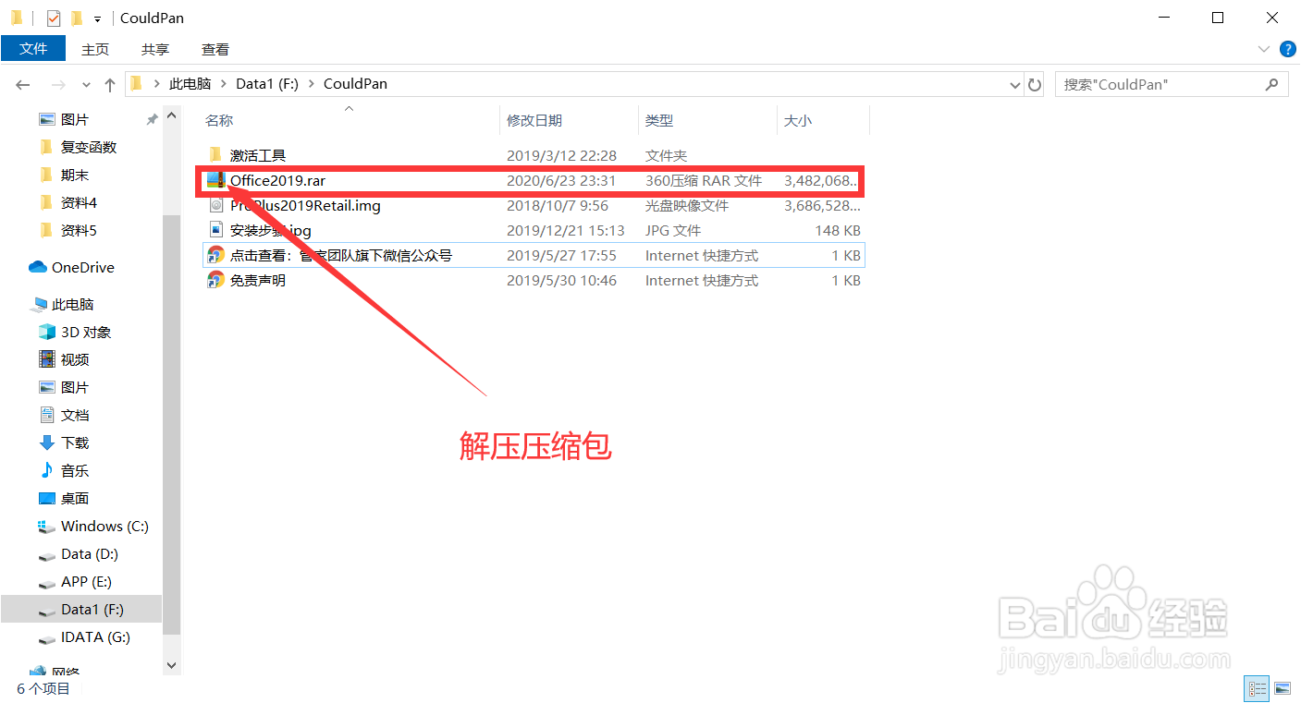Expand the ribbon chevron
1301x703 pixels.
(1264, 49)
